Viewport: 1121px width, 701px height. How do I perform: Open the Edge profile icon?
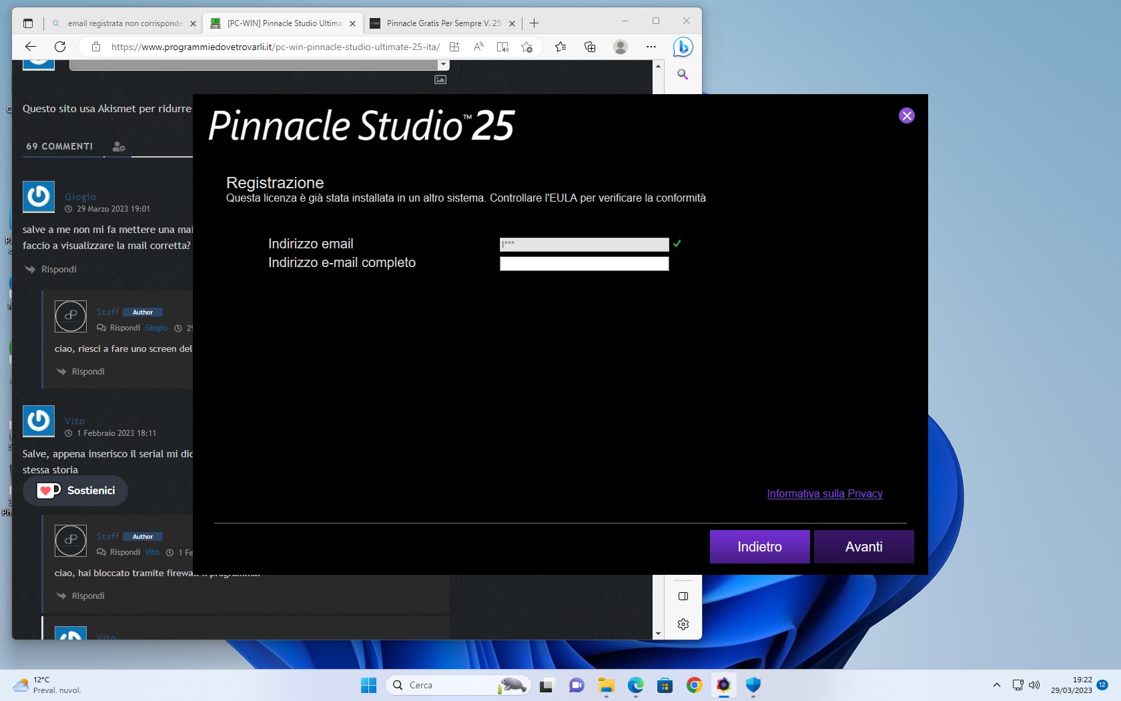(621, 47)
